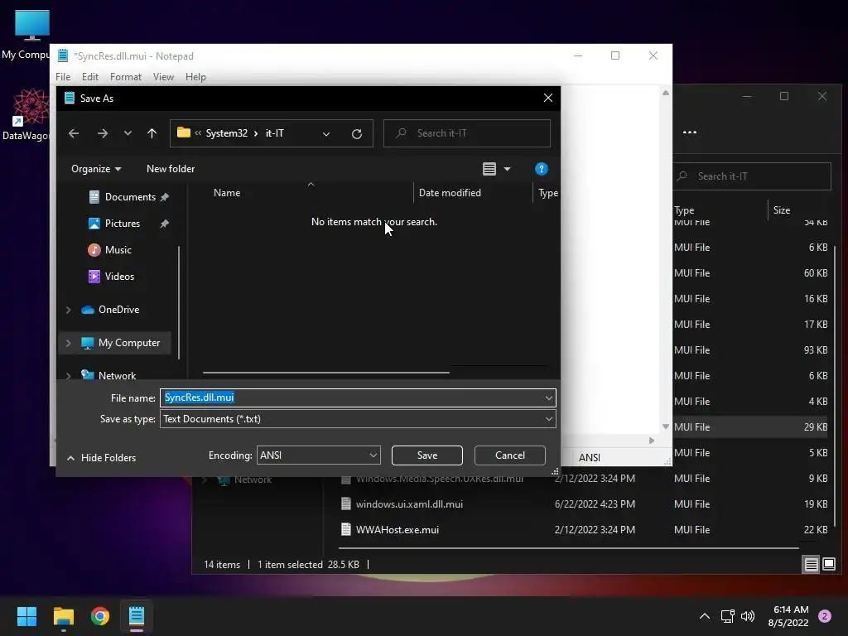Open the Windows Start menu

[x=26, y=616]
